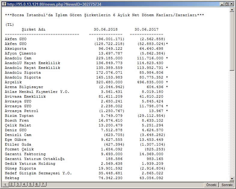Switch to page tab 5.
This screenshot has height=189, width=236.
(31, 184)
